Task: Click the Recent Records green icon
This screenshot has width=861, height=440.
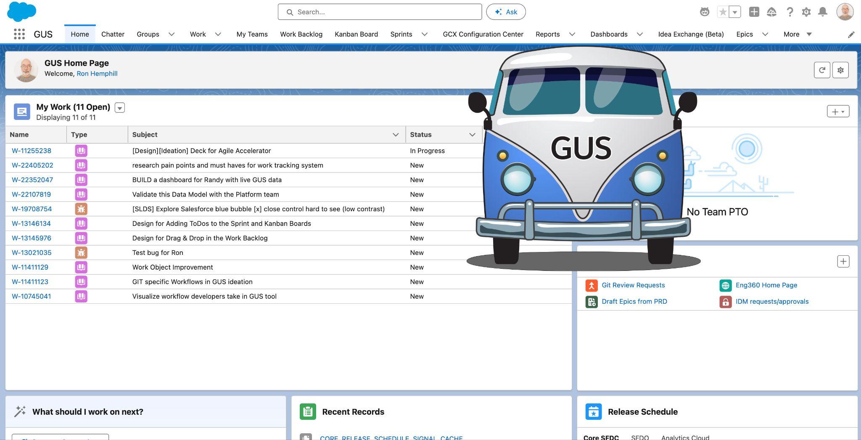Action: pyautogui.click(x=308, y=412)
